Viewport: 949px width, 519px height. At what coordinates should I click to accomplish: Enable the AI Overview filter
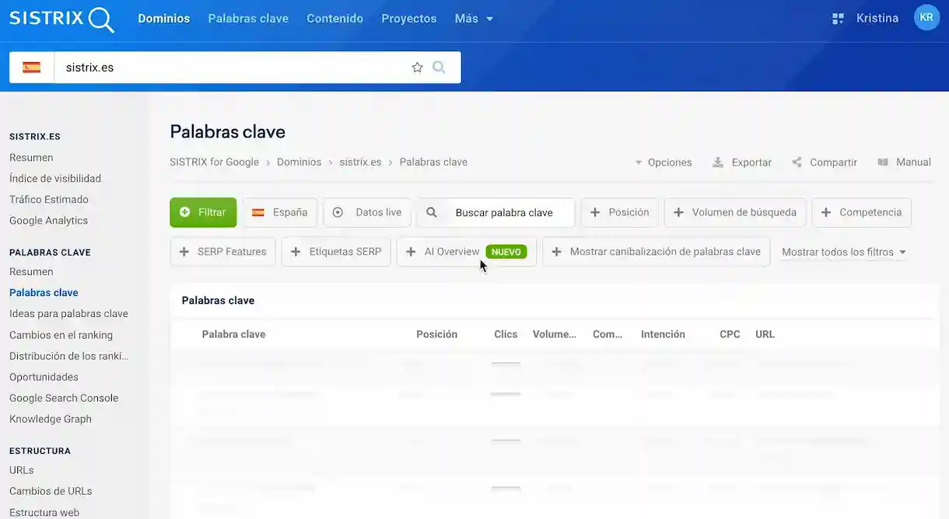[x=447, y=251]
